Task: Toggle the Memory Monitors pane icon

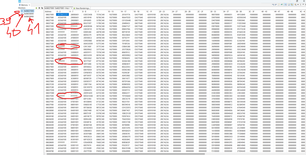Action: coord(285,5)
